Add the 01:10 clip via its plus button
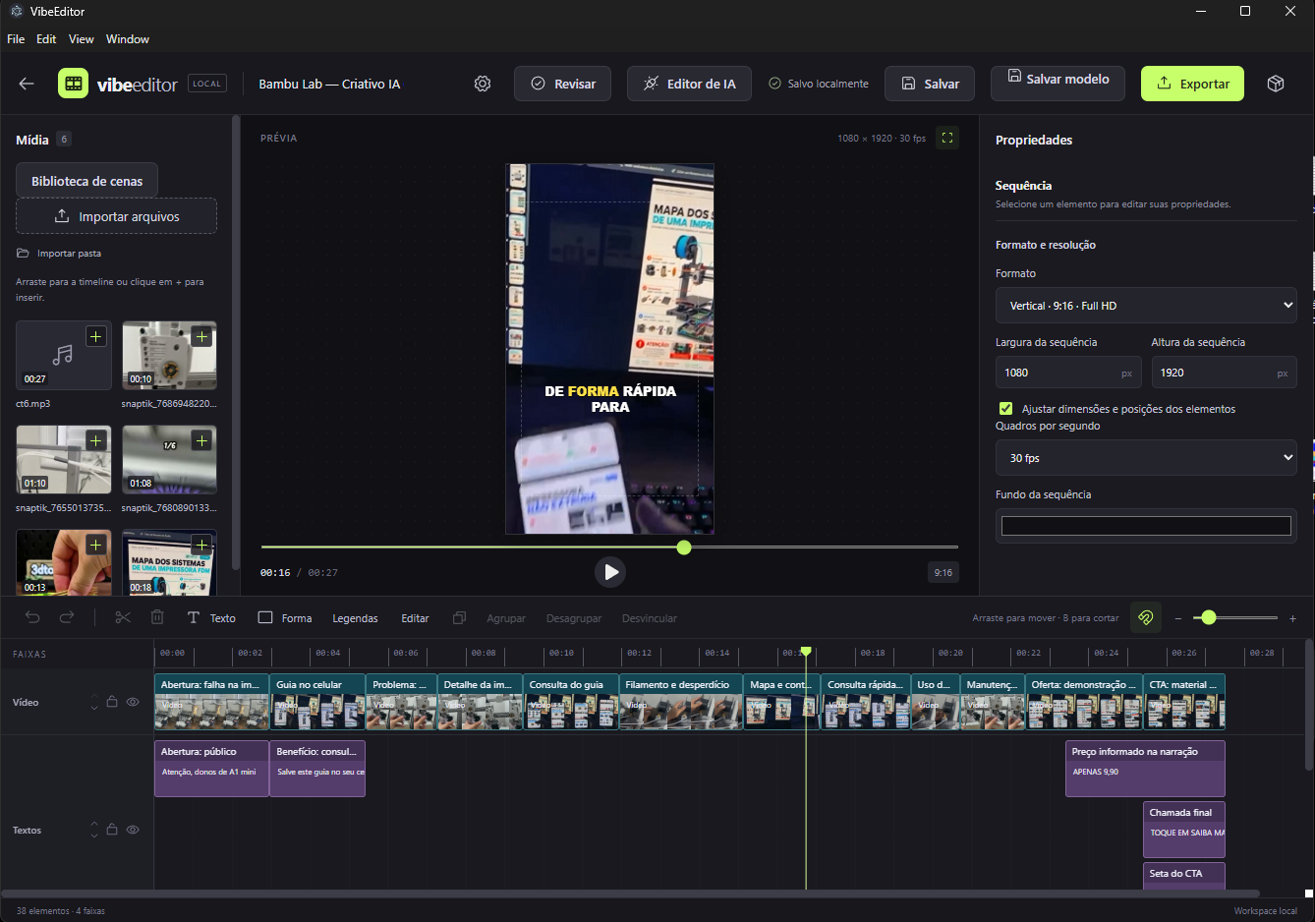Image resolution: width=1315 pixels, height=922 pixels. [95, 441]
